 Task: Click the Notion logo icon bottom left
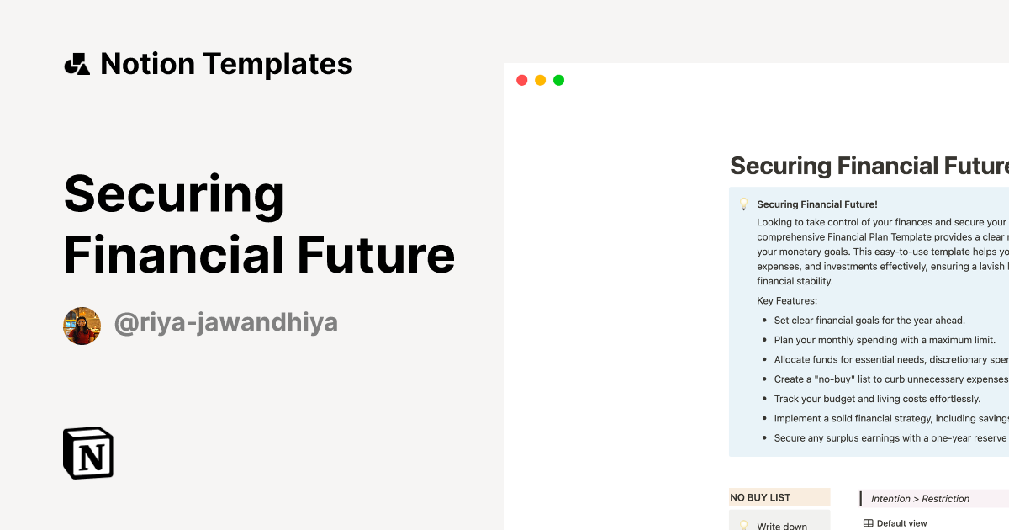tap(87, 453)
